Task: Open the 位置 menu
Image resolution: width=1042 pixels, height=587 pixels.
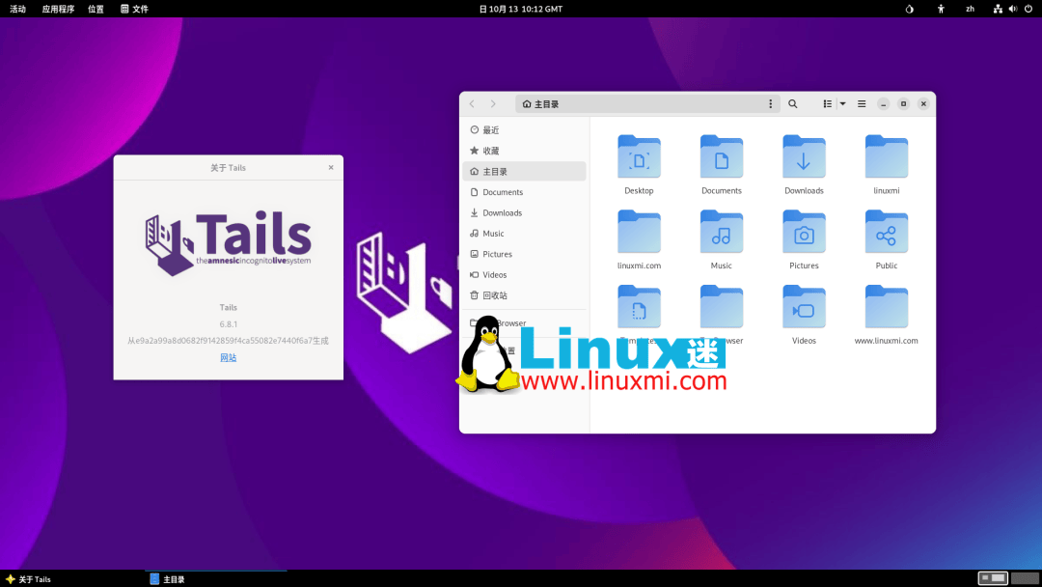Action: pos(96,9)
